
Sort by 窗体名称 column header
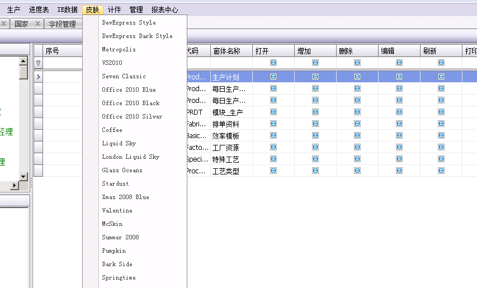(x=231, y=51)
